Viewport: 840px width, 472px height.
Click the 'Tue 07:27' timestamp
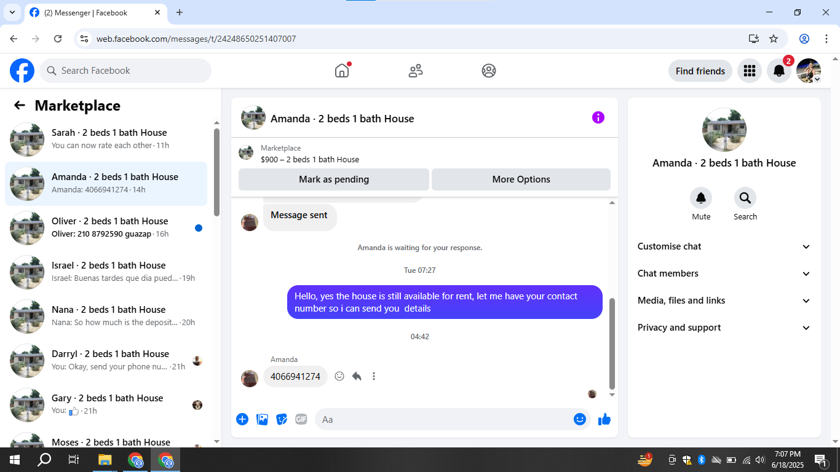coord(419,270)
